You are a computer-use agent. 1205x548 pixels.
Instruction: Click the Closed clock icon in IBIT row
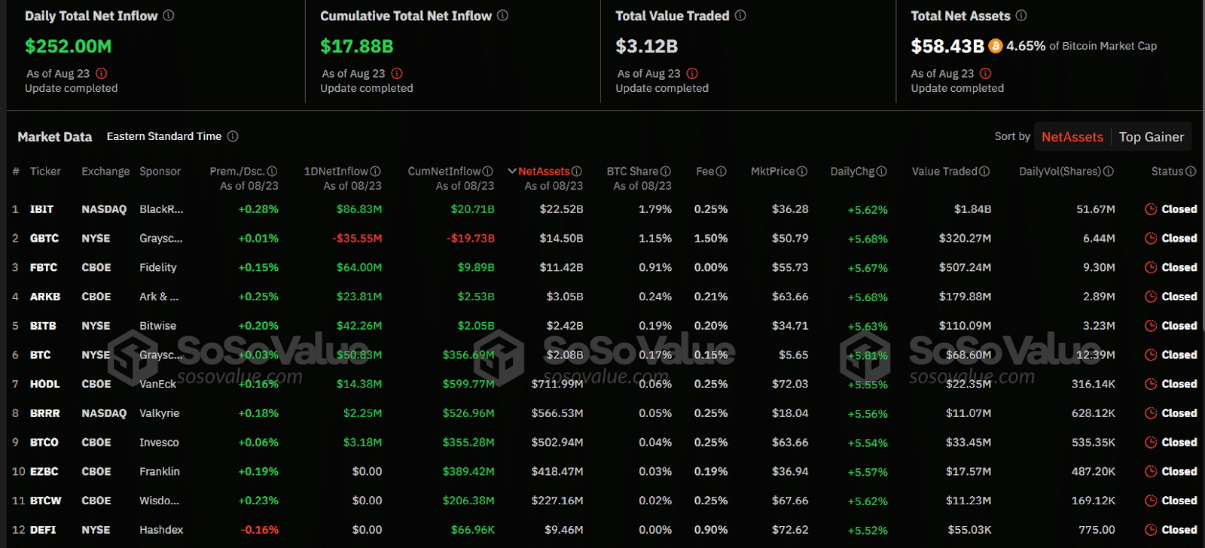[x=1151, y=209]
